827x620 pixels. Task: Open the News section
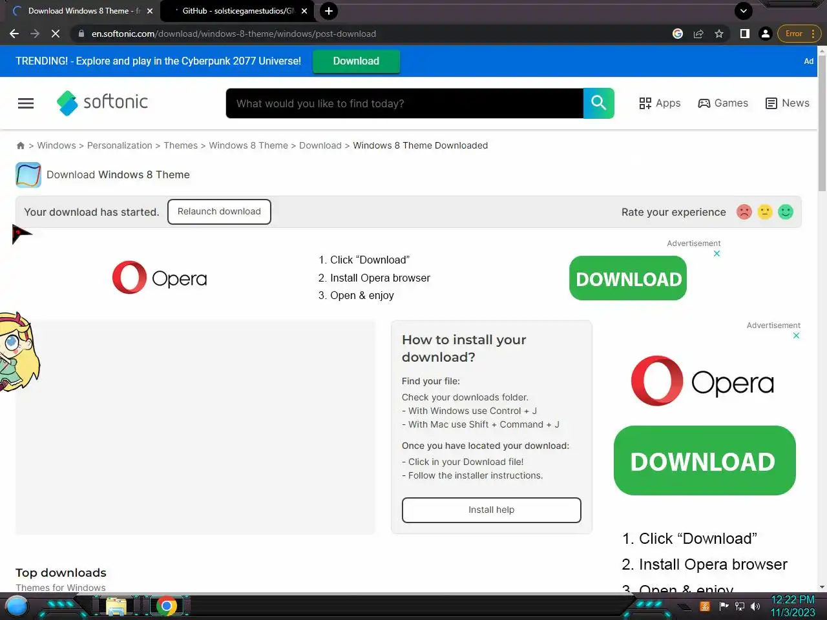(x=787, y=103)
